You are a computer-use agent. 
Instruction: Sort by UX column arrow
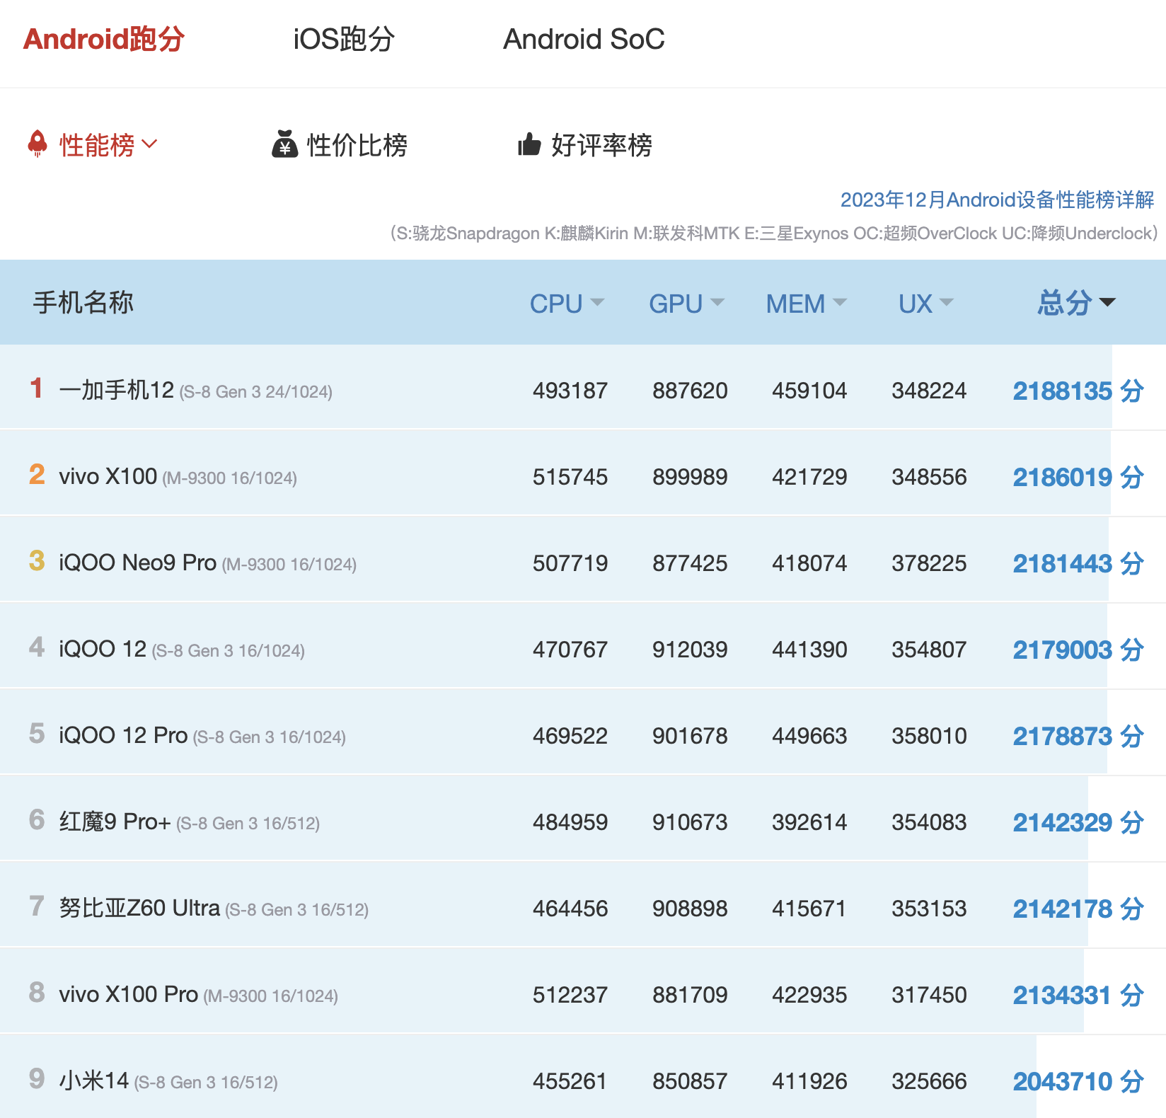947,302
